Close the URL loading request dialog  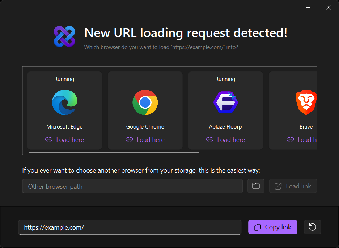tap(329, 7)
